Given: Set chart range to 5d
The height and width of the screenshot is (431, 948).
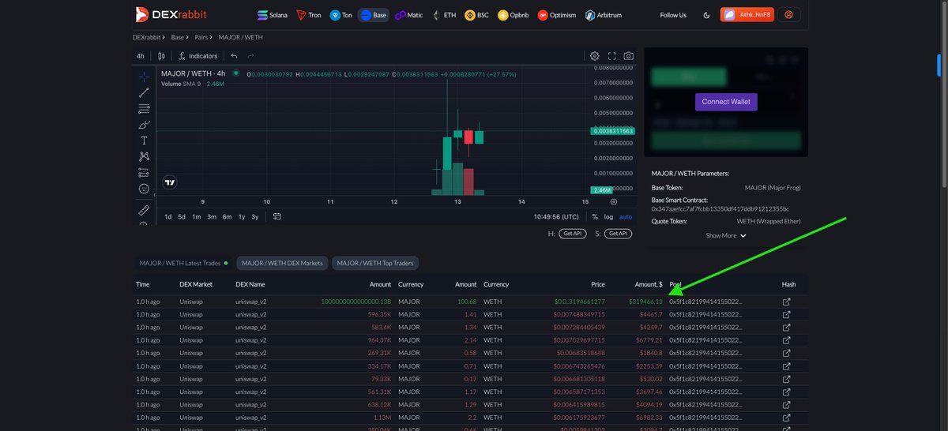Looking at the screenshot, I should (182, 216).
